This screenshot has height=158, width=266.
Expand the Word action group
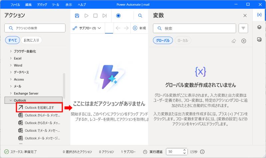[x=16, y=65]
